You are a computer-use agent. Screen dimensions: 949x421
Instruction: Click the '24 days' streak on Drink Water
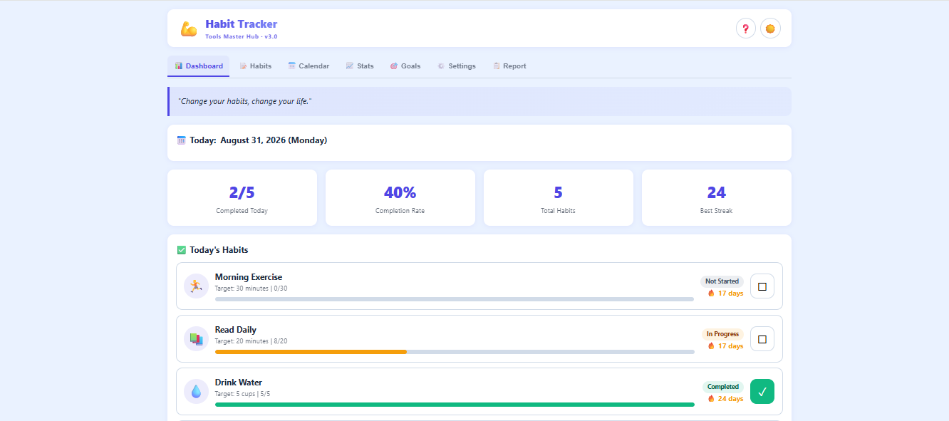pyautogui.click(x=730, y=399)
